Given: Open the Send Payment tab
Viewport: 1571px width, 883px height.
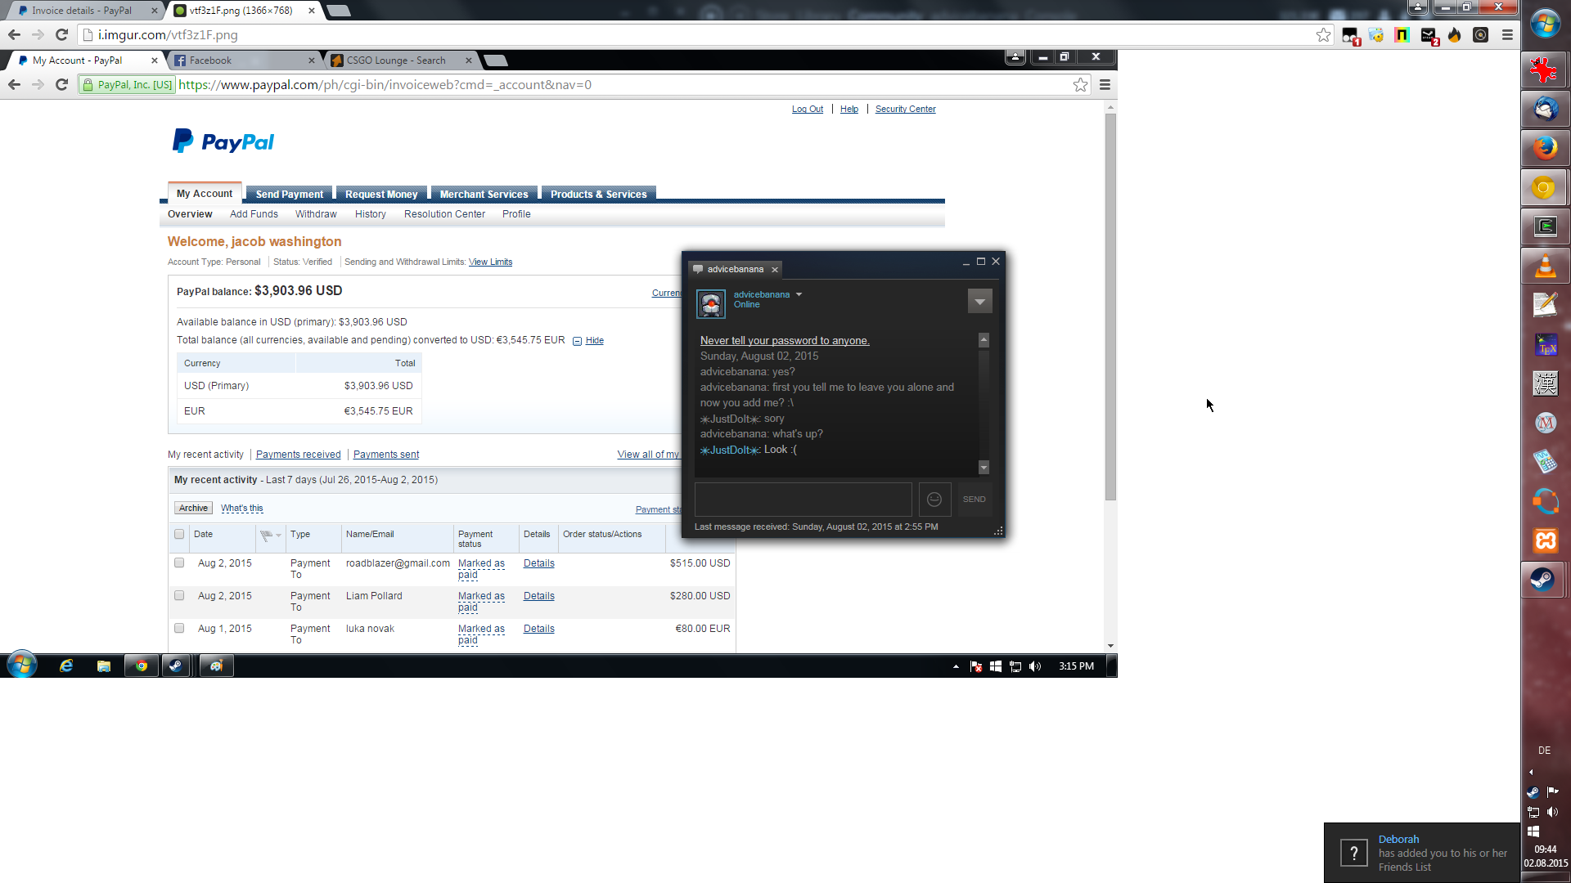Looking at the screenshot, I should tap(289, 194).
